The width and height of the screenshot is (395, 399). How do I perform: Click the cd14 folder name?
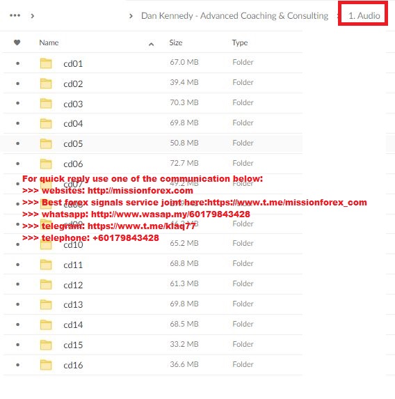click(x=73, y=324)
